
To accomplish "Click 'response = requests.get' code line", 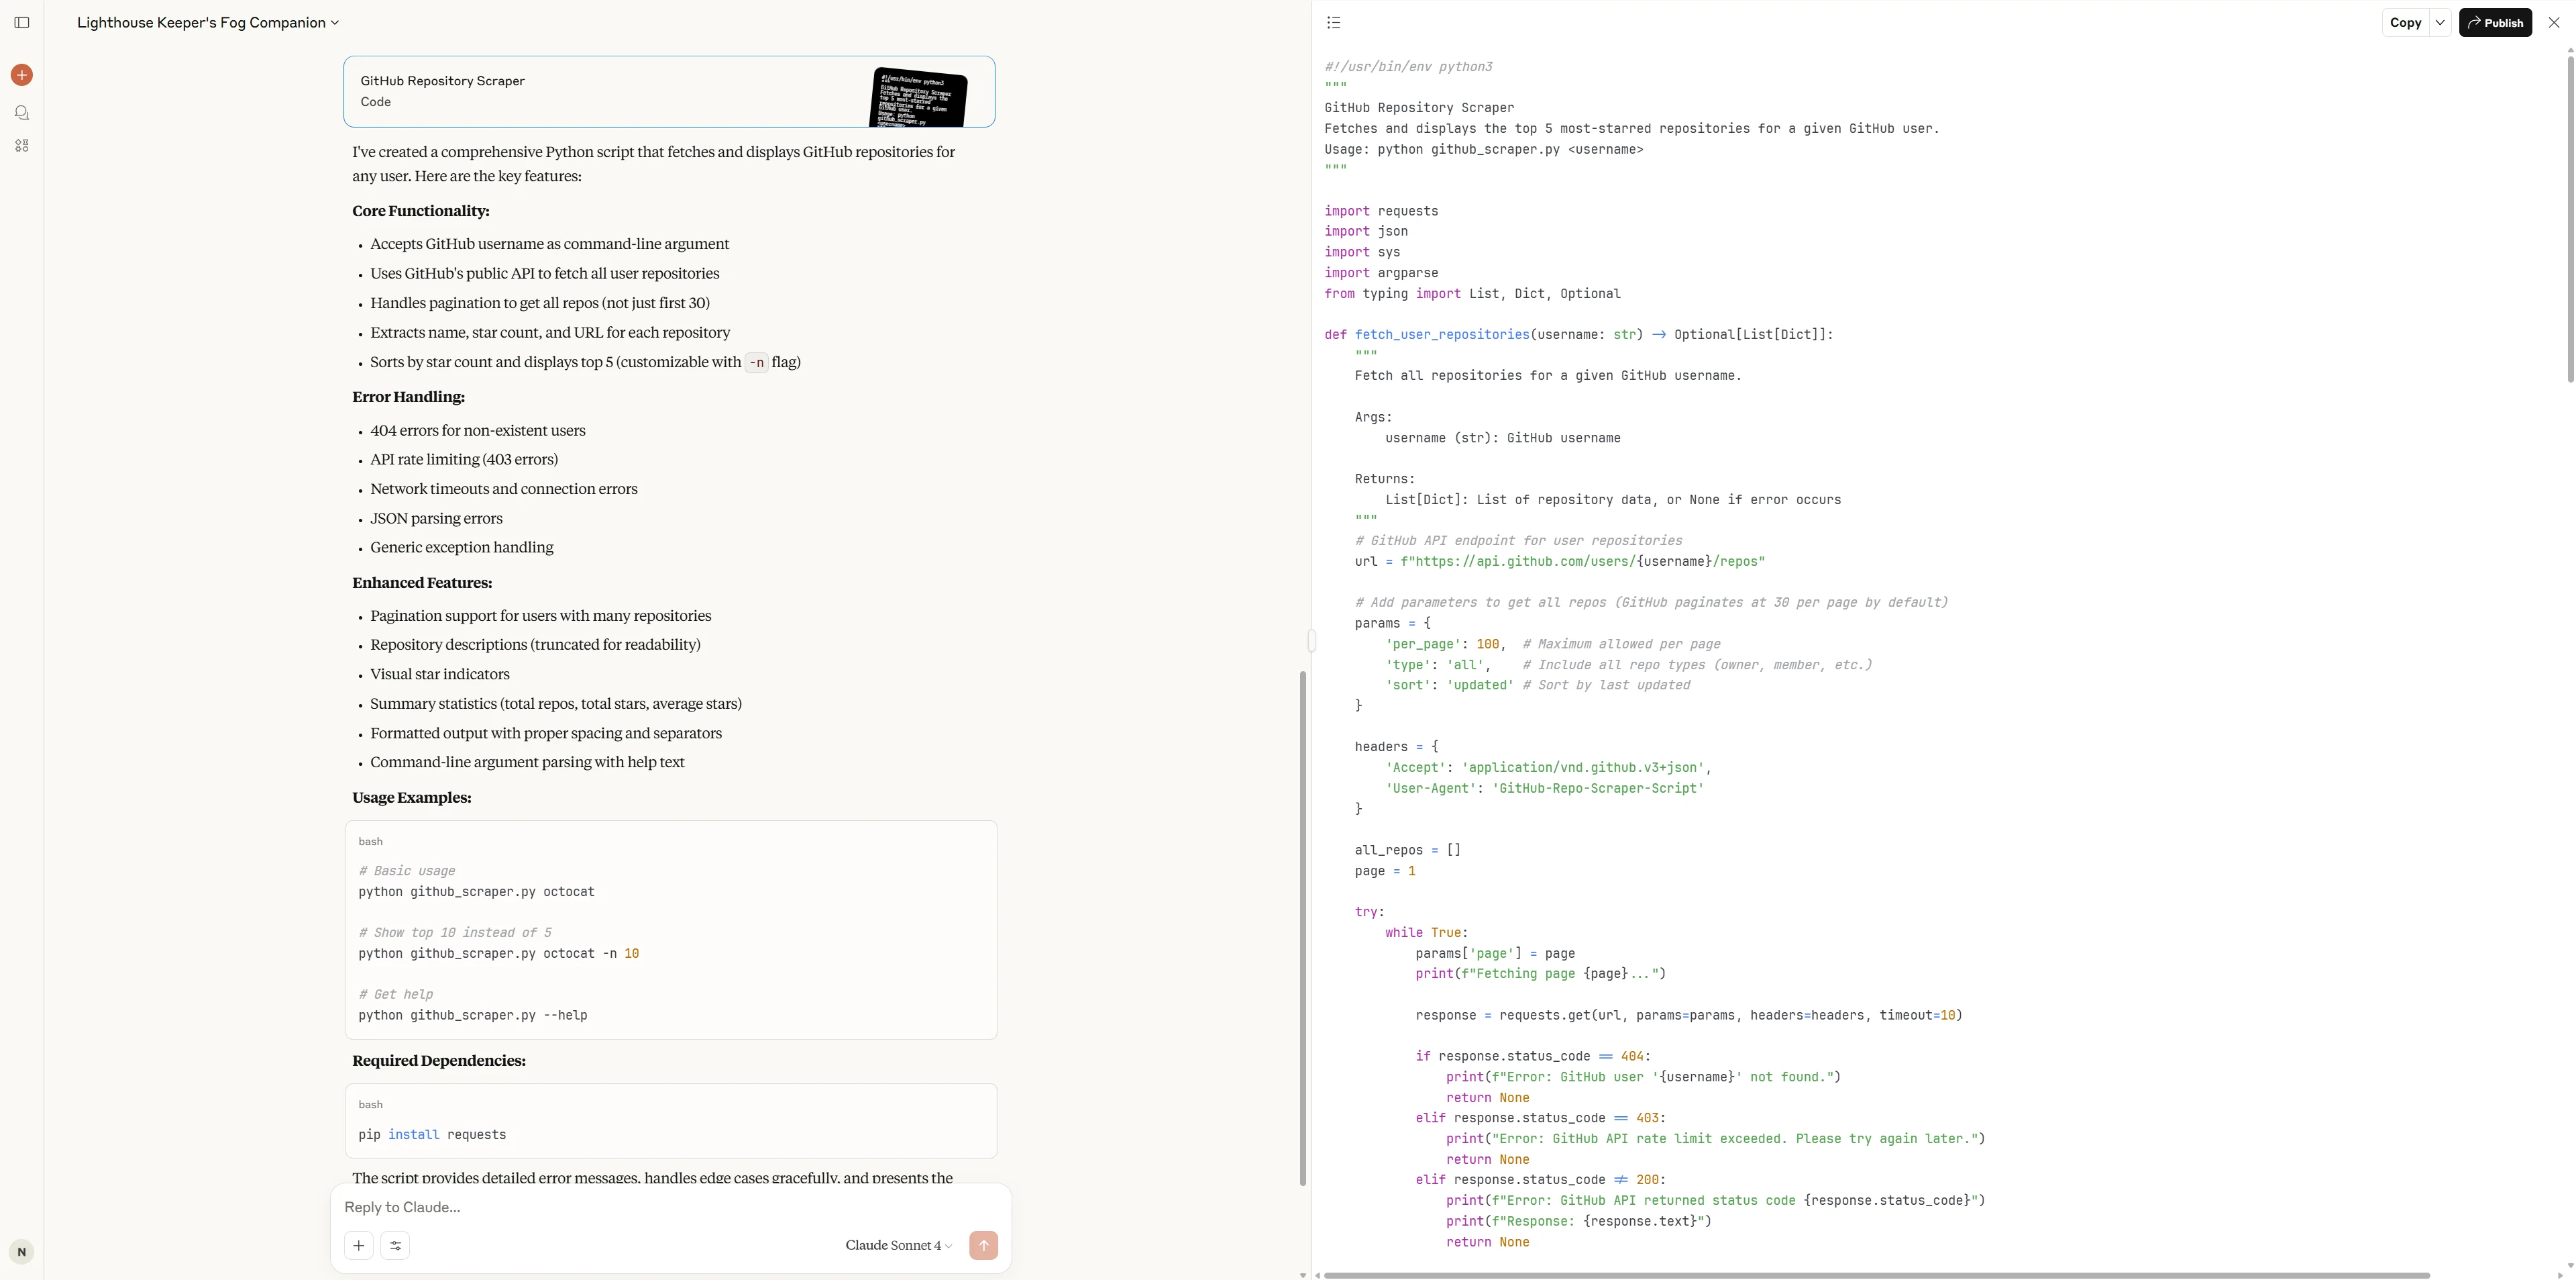I will (1689, 1015).
